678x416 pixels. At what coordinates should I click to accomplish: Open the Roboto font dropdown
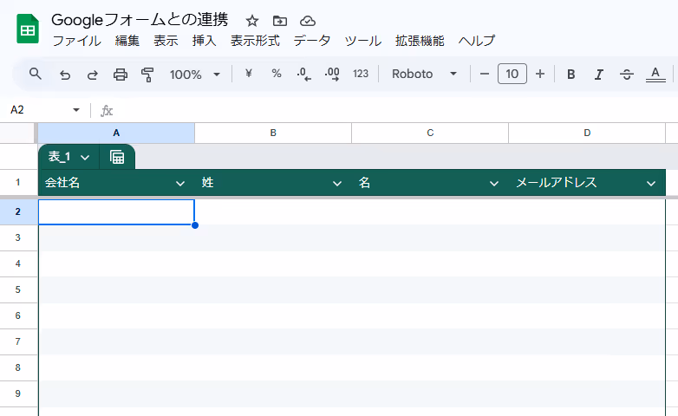(424, 74)
